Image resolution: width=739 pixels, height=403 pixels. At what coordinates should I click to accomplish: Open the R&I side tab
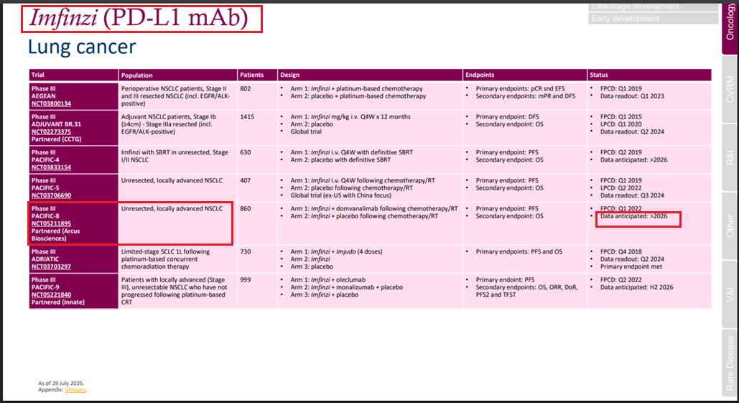coord(730,158)
